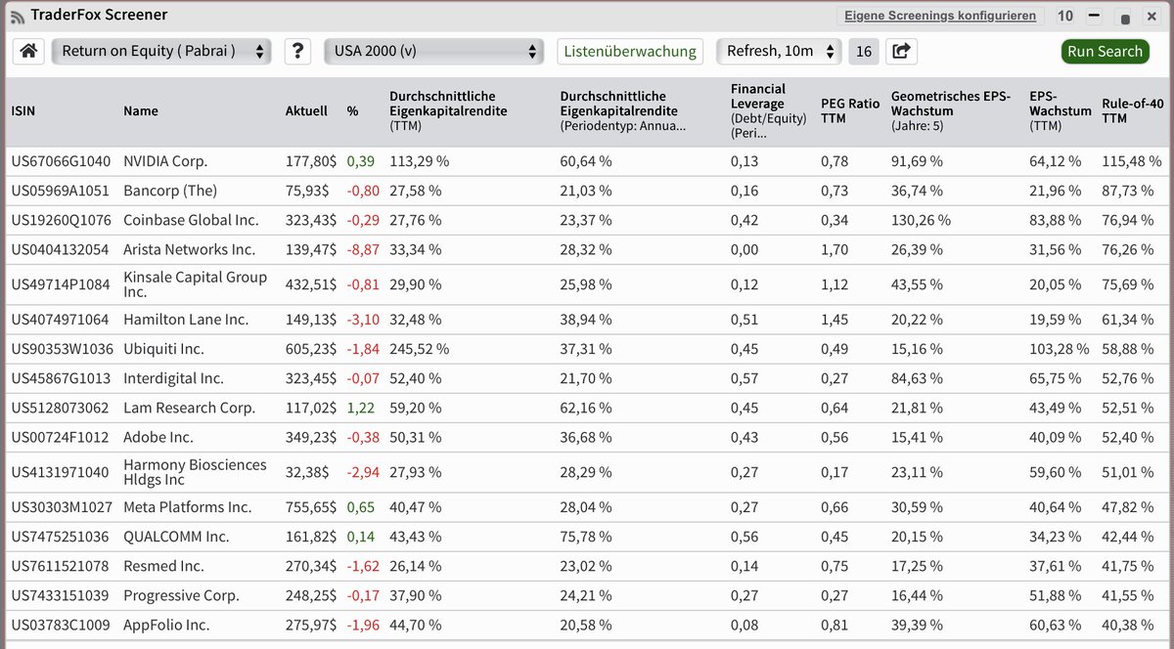This screenshot has height=649, width=1174.
Task: Click price 605,23$ for Ubiquiti
Action: [x=311, y=349]
